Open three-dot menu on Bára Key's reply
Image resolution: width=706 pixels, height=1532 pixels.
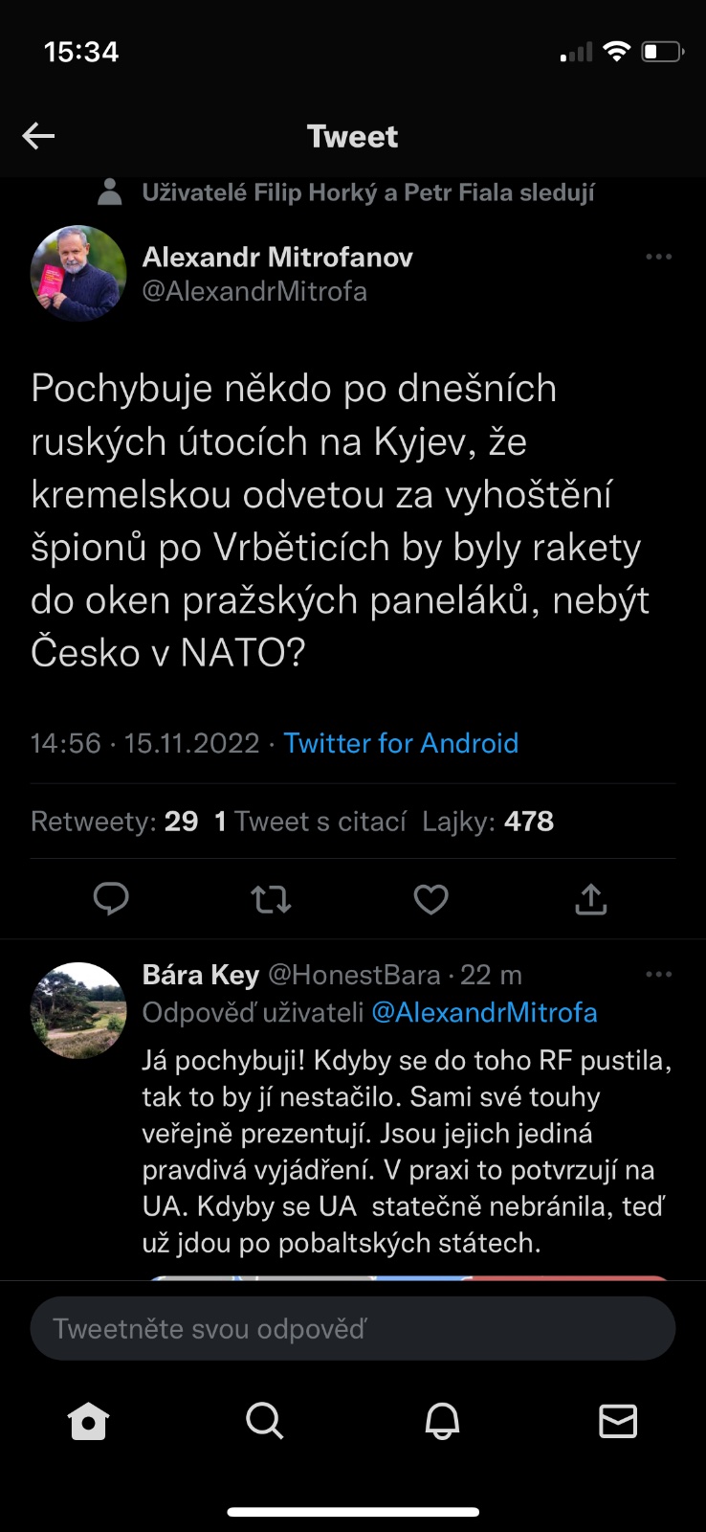658,975
